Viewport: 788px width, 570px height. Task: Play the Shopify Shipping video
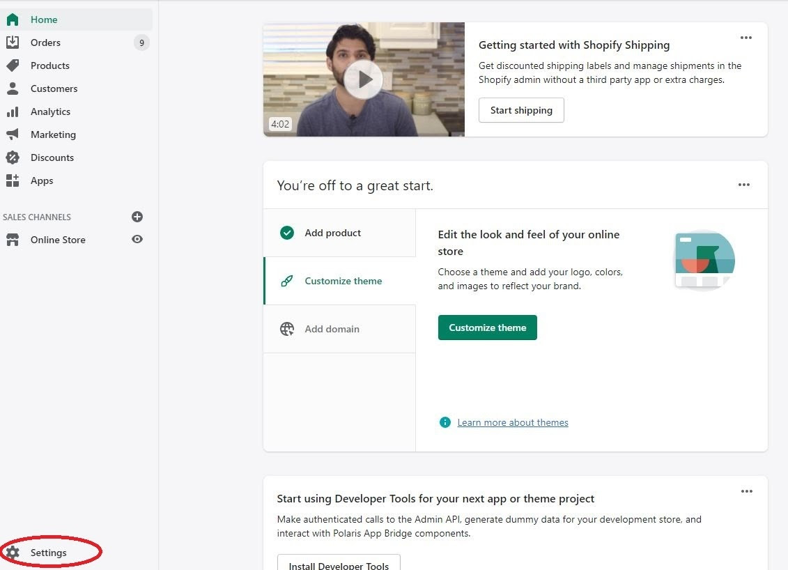[364, 79]
